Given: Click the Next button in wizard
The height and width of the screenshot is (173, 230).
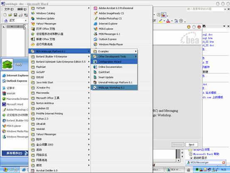Looking at the screenshot, I should click(191, 145).
